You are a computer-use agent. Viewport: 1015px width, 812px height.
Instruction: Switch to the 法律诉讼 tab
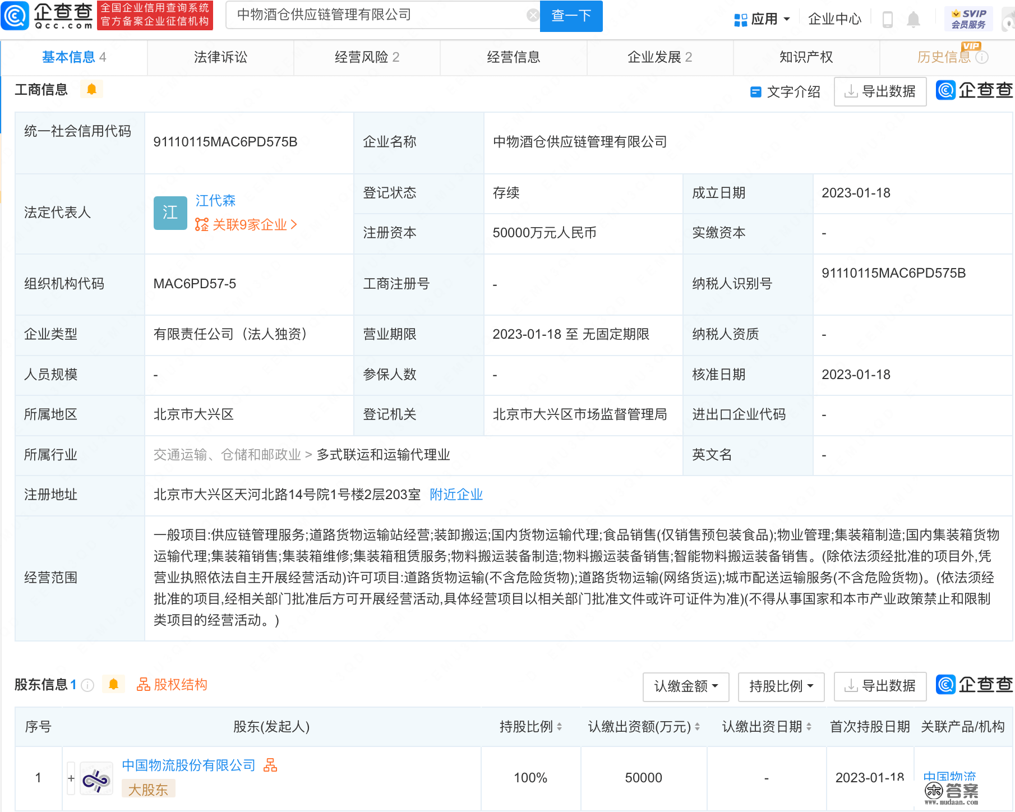click(x=220, y=57)
